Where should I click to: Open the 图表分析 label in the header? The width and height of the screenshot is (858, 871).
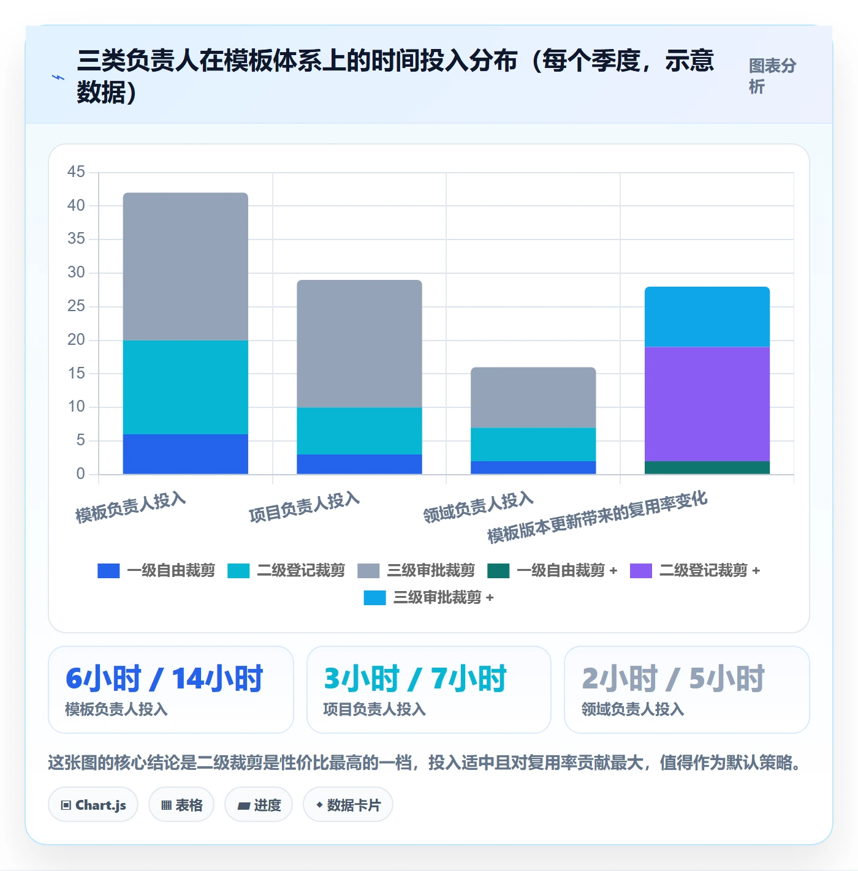pyautogui.click(x=772, y=76)
